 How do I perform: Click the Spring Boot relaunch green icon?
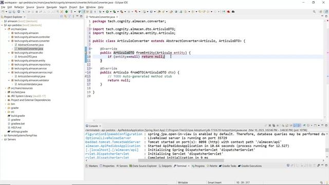(x=66, y=11)
